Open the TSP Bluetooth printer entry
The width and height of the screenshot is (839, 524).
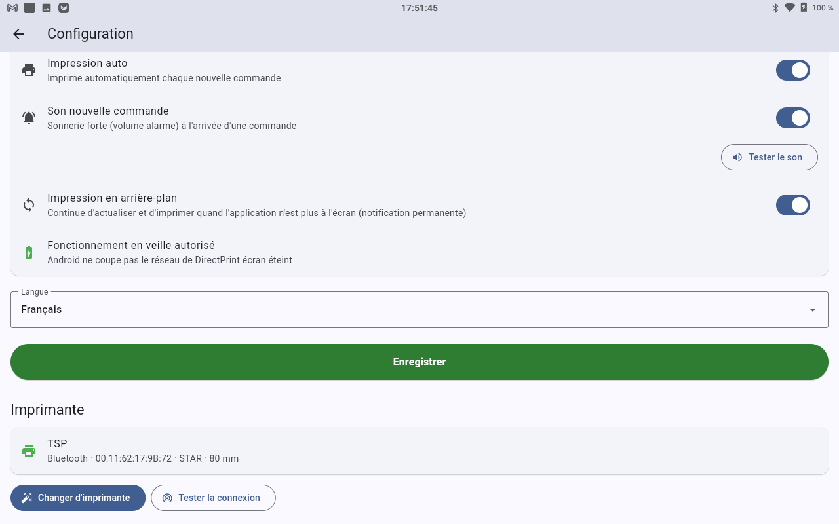[x=419, y=451]
